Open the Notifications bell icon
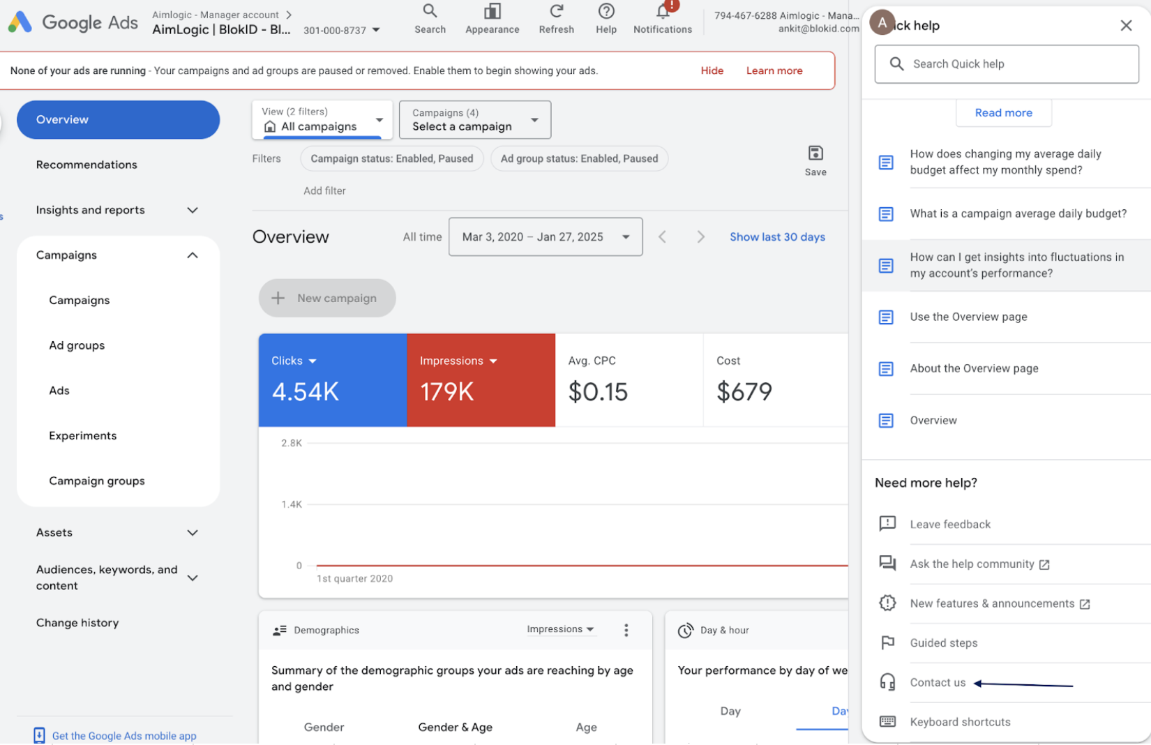 pos(663,19)
